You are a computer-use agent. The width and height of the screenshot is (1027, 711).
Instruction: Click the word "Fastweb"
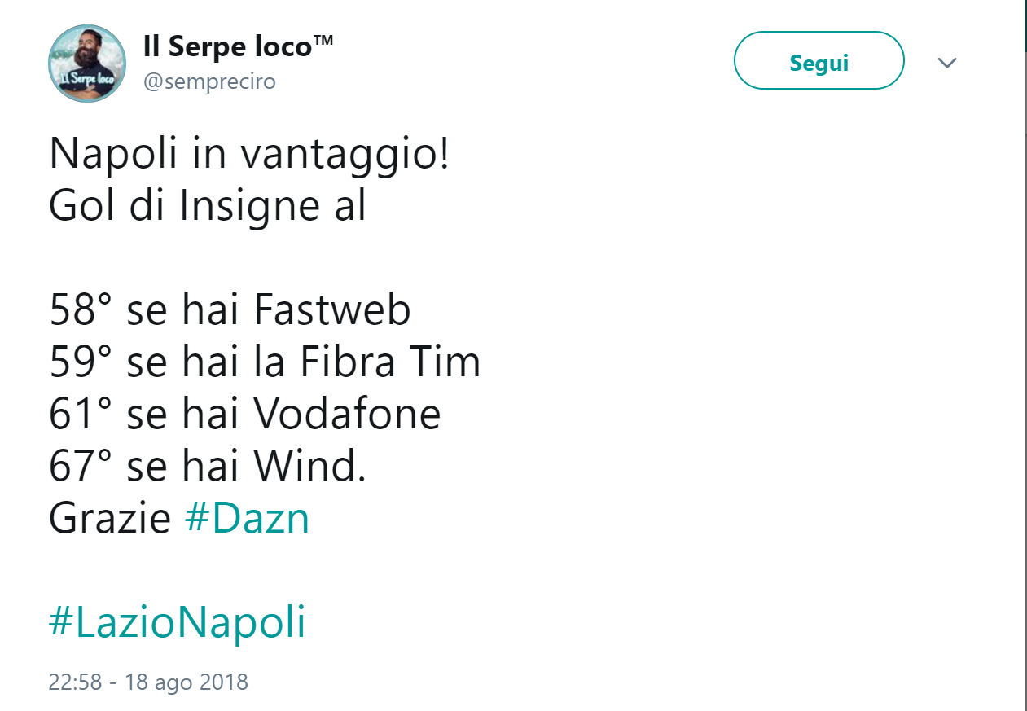point(332,310)
